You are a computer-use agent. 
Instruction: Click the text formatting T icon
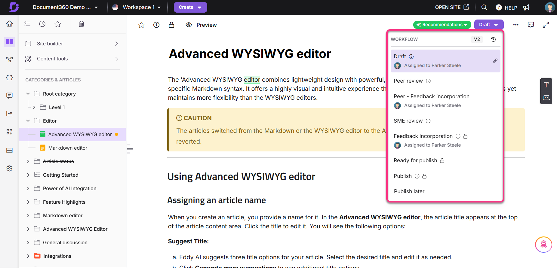tap(546, 85)
